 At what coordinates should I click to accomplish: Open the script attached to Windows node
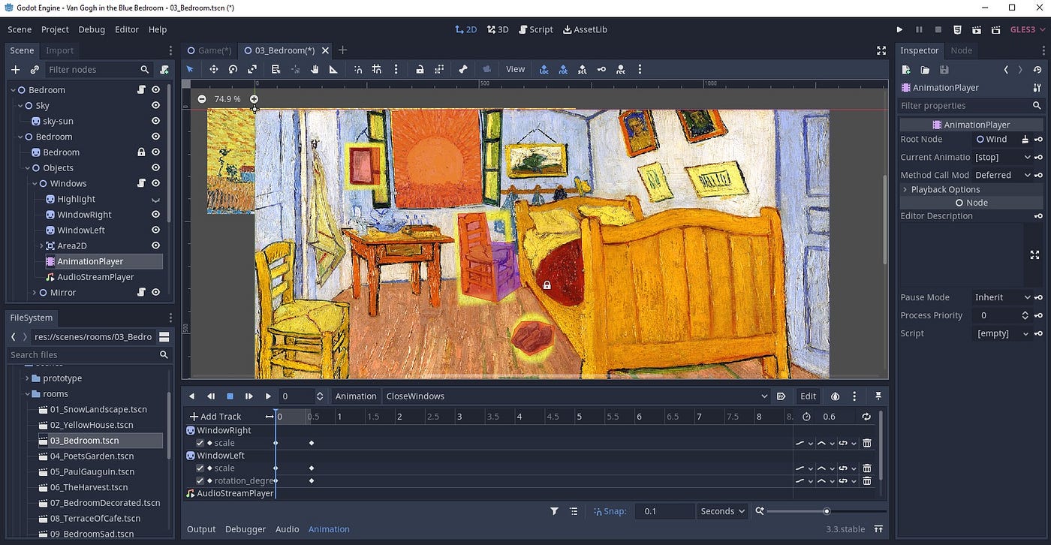[x=141, y=183]
